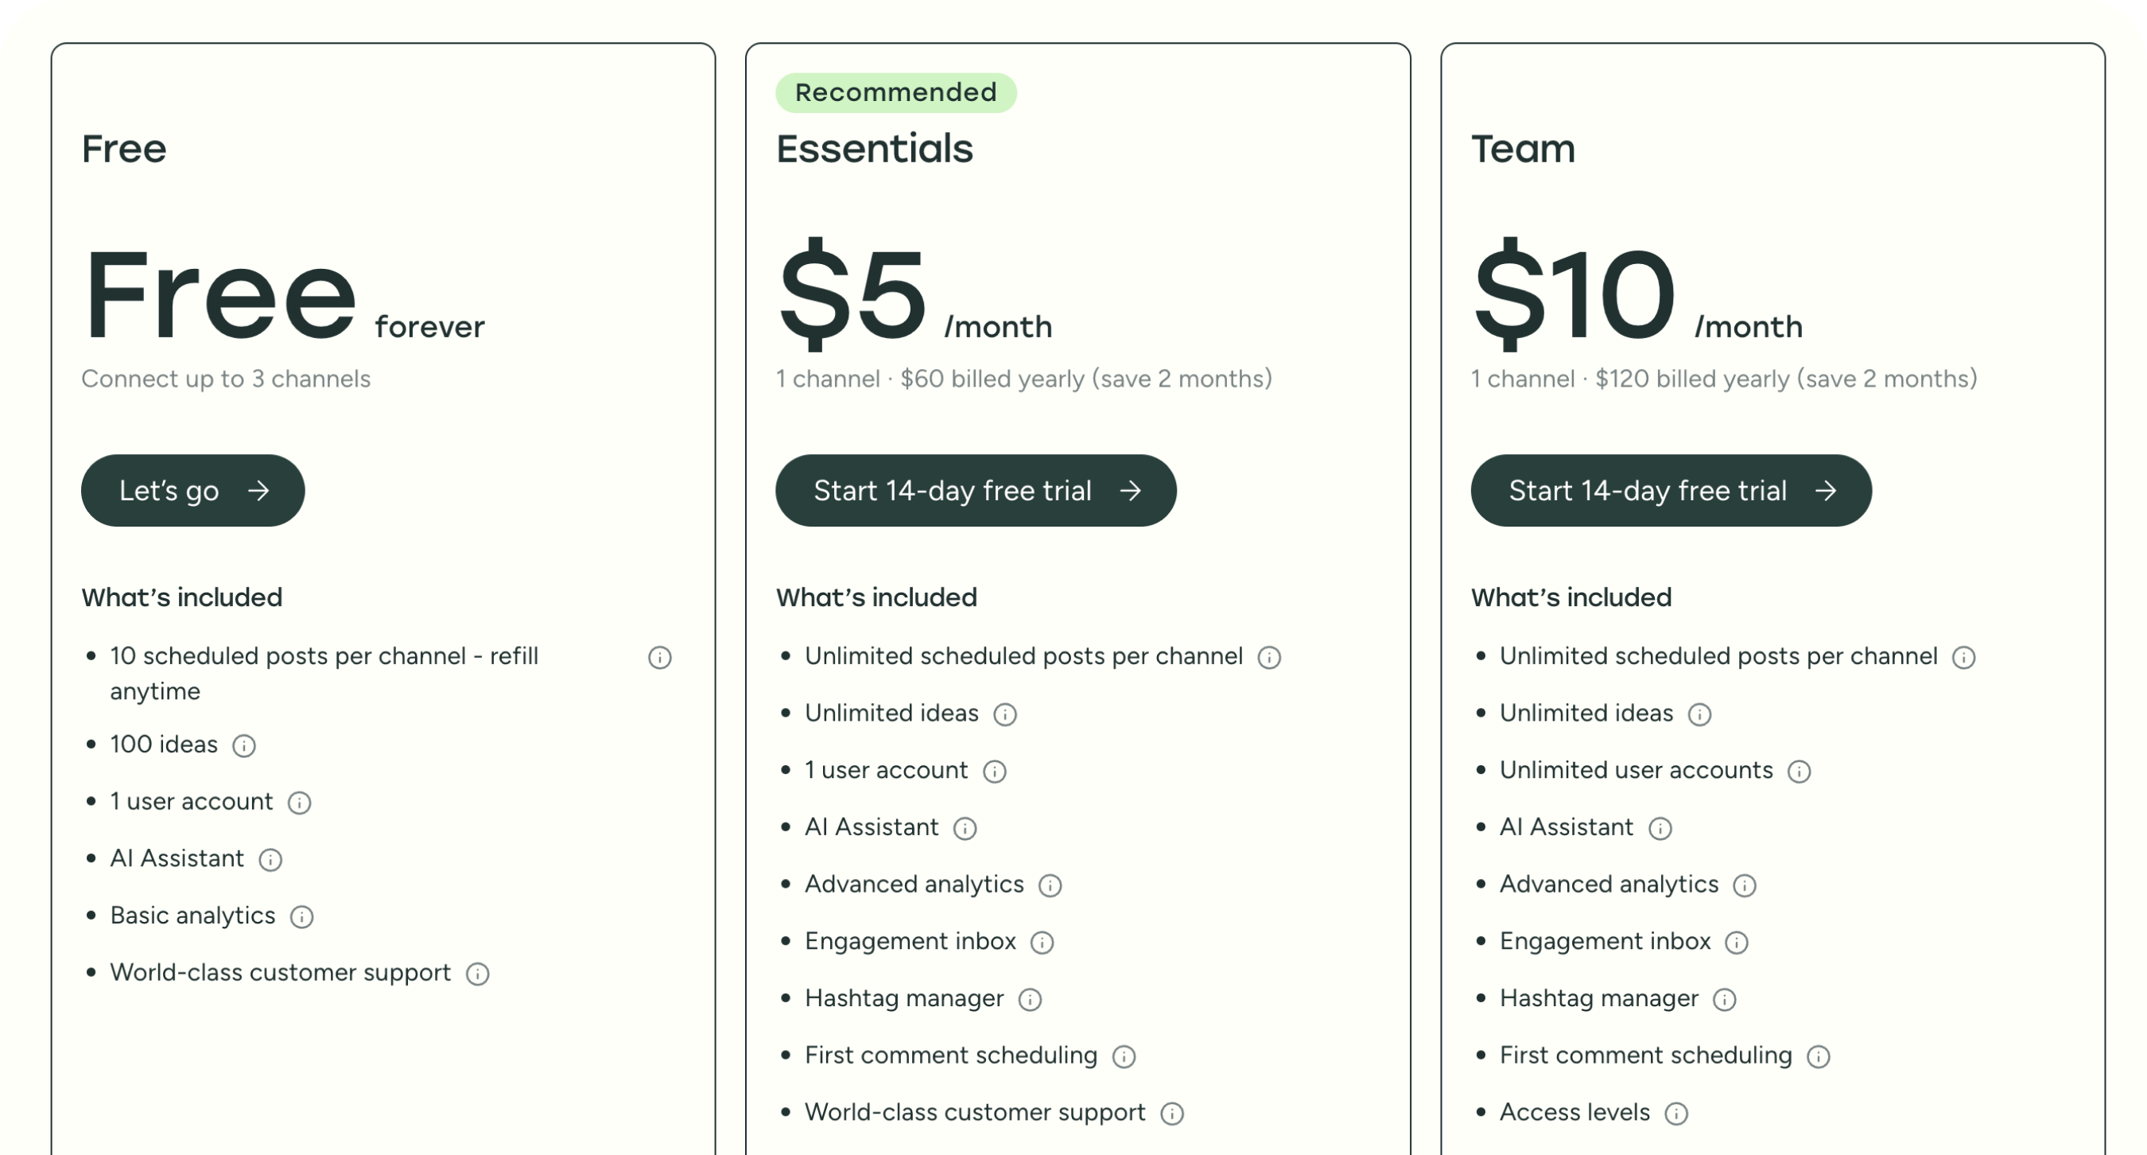Click Team plan First comment scheduling info
This screenshot has width=2147, height=1155.
click(x=1818, y=1056)
